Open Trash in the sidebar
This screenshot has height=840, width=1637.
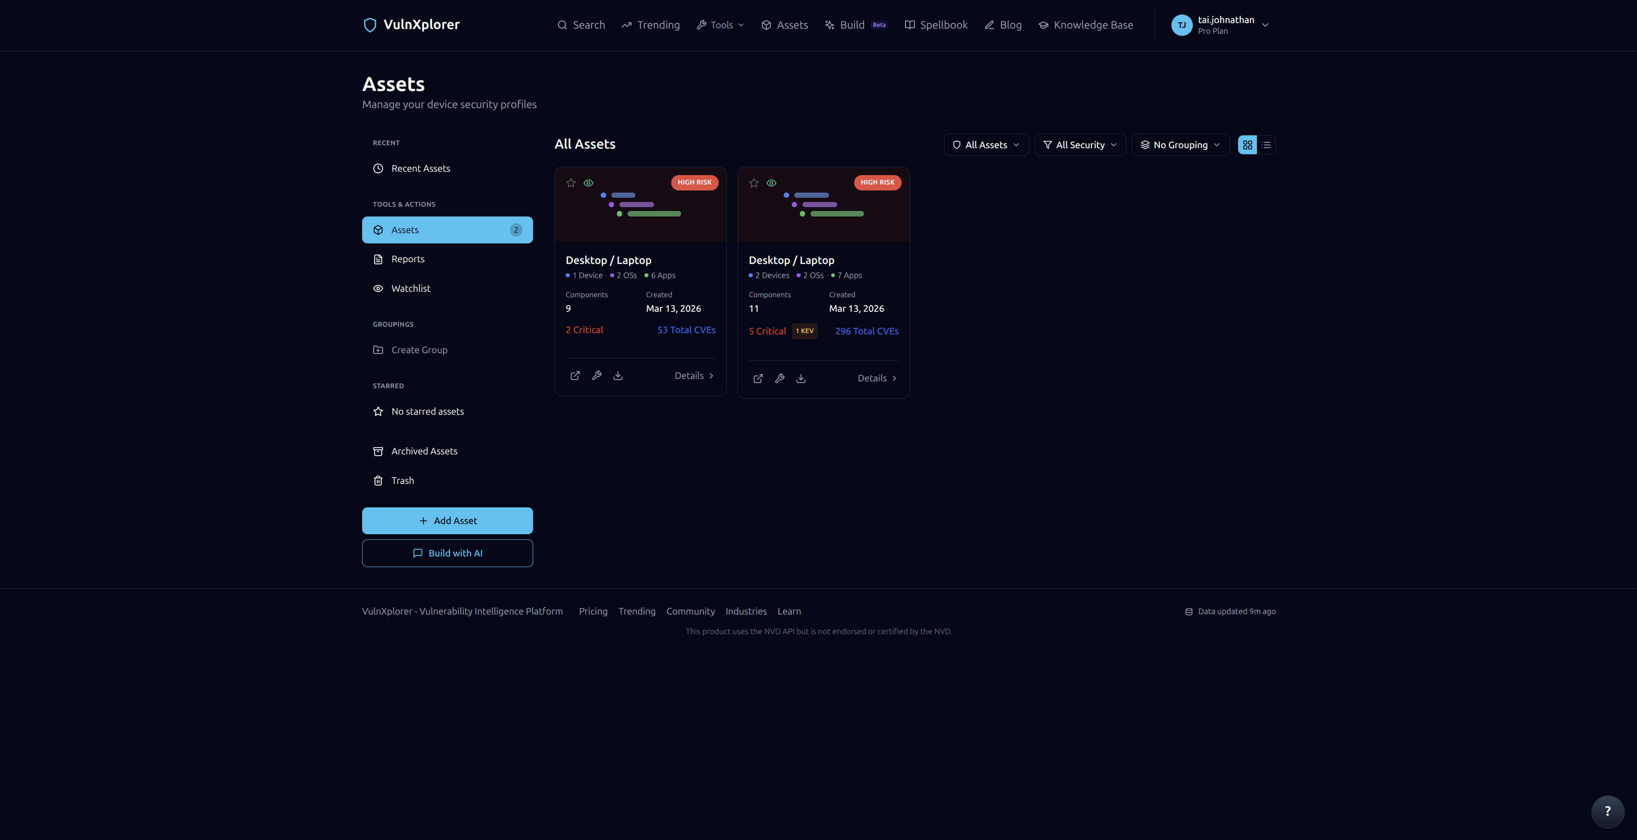(x=447, y=480)
